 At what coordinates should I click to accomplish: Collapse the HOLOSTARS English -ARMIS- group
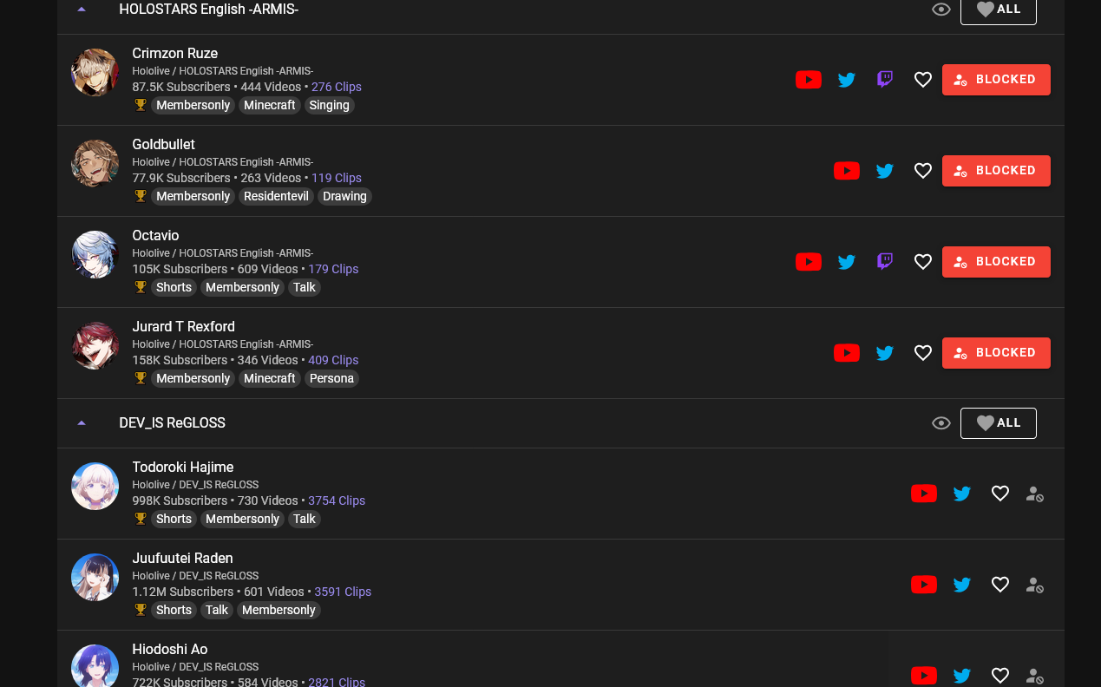[x=82, y=10]
